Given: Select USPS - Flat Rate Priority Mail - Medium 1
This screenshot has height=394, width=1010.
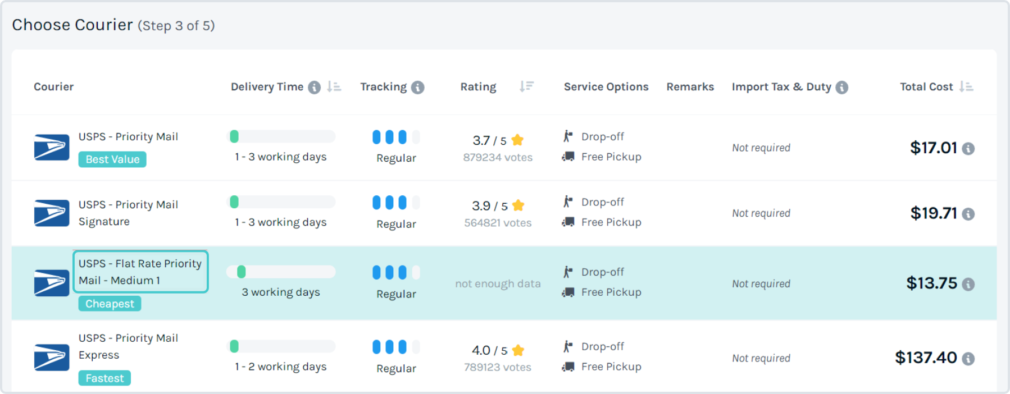Looking at the screenshot, I should (140, 272).
